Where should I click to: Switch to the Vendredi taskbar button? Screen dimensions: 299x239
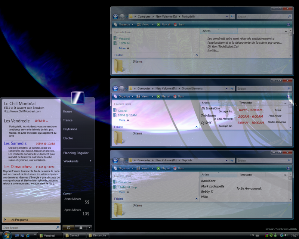[50, 236]
